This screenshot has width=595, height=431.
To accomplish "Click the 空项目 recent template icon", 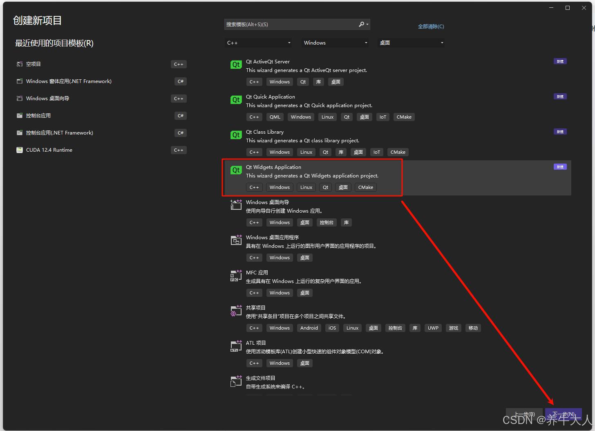I will [x=20, y=64].
